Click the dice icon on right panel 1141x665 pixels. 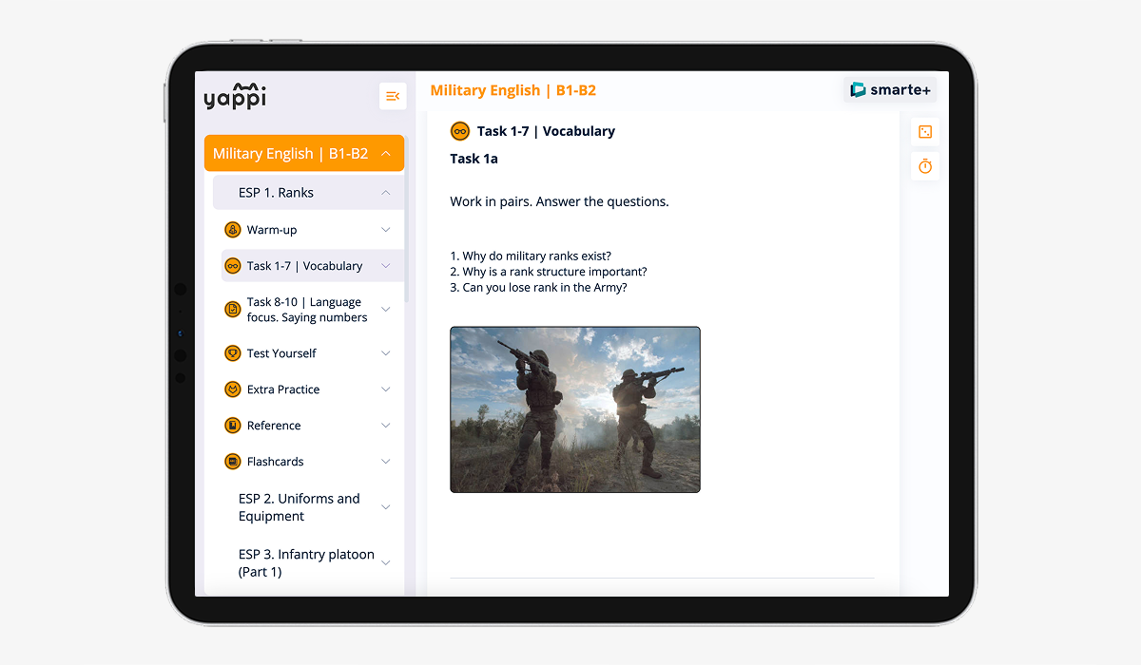(x=924, y=132)
